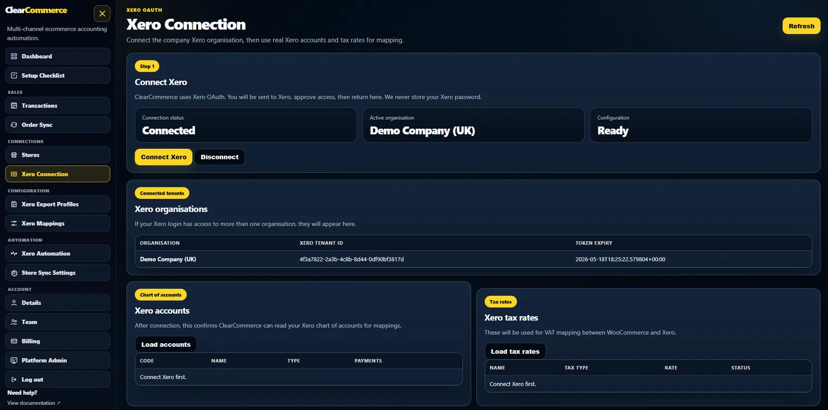This screenshot has height=410, width=828.
Task: Click the Platform Admin icon
Action: coord(14,360)
